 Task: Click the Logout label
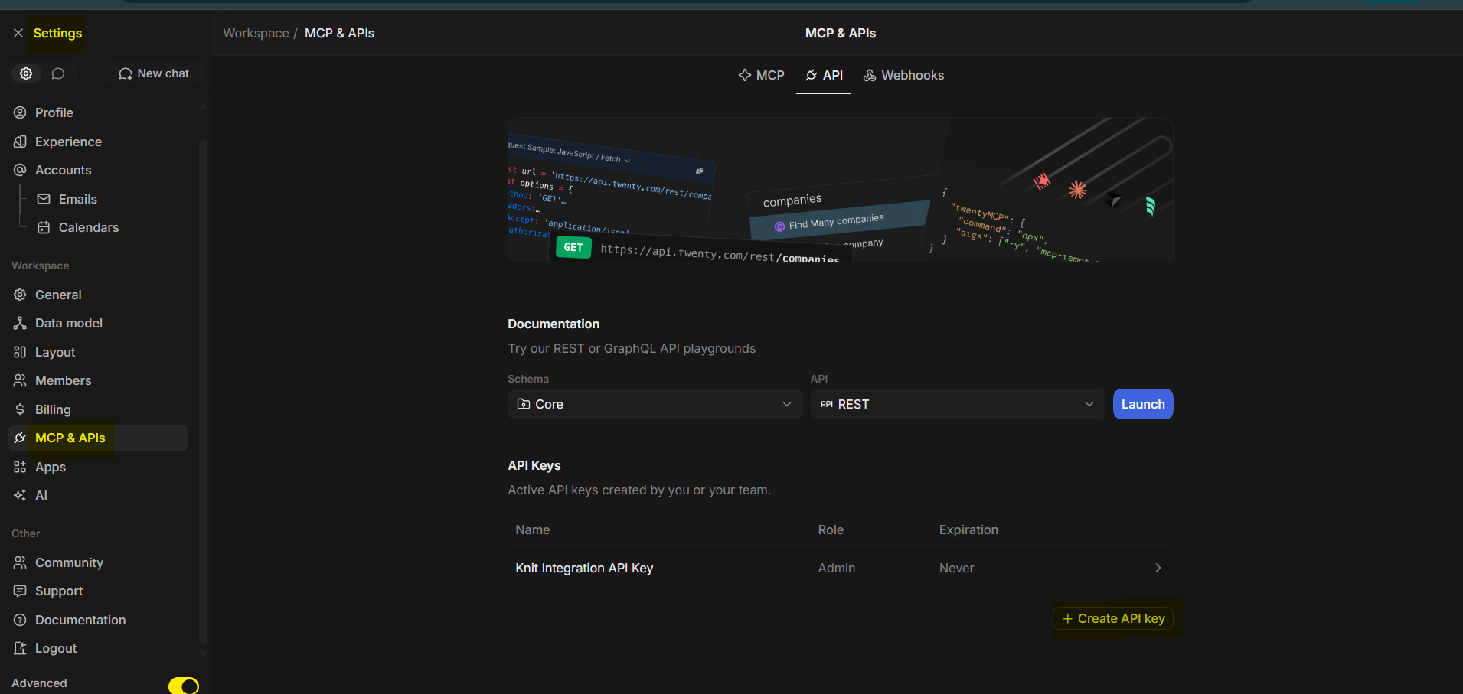click(x=56, y=648)
